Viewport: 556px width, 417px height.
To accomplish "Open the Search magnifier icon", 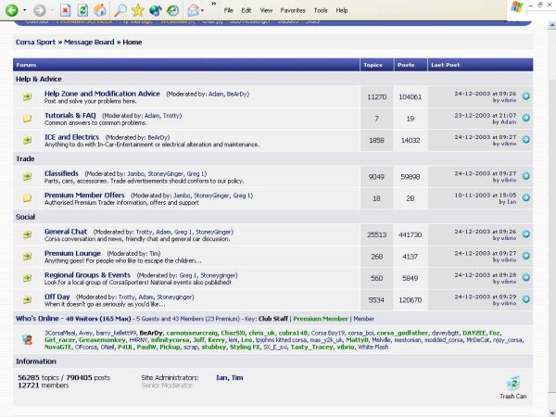I will click(120, 10).
